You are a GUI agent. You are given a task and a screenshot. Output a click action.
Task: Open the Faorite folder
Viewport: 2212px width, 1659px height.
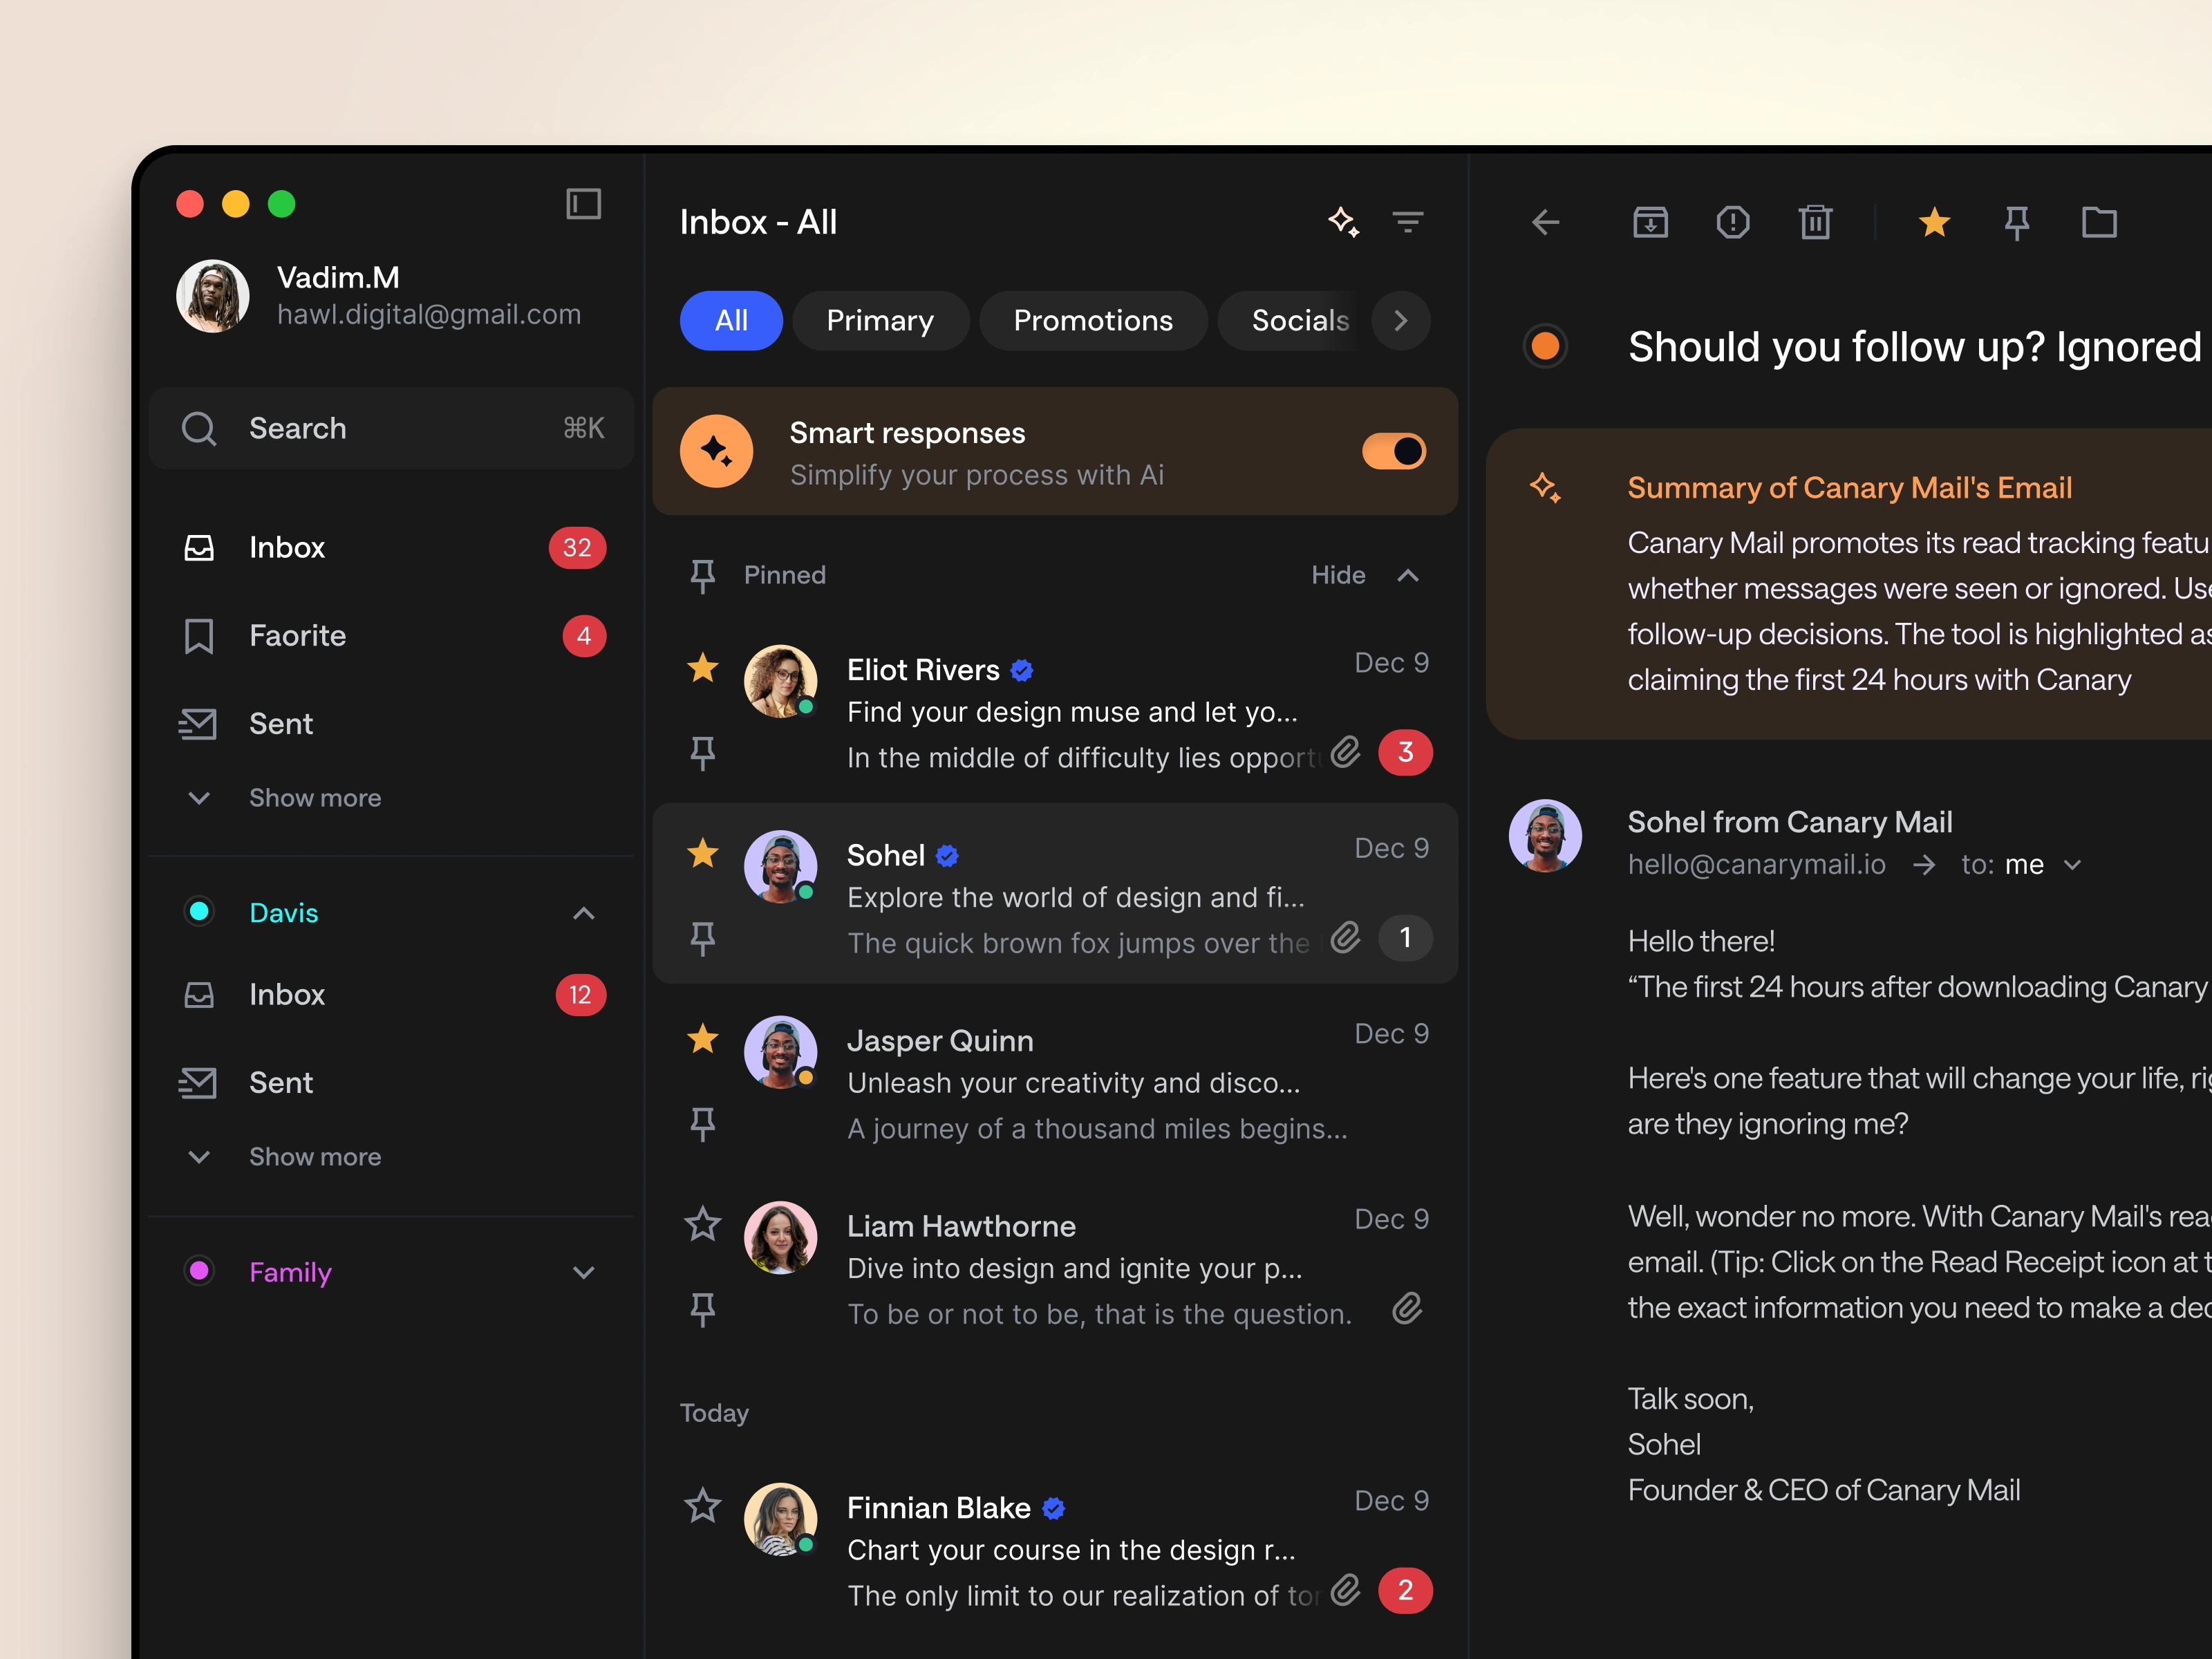(x=392, y=636)
